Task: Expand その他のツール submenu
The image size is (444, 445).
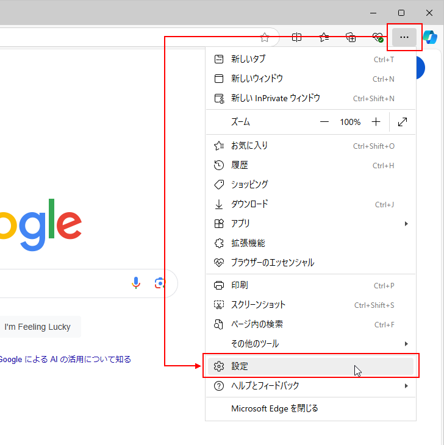Action: (x=310, y=344)
